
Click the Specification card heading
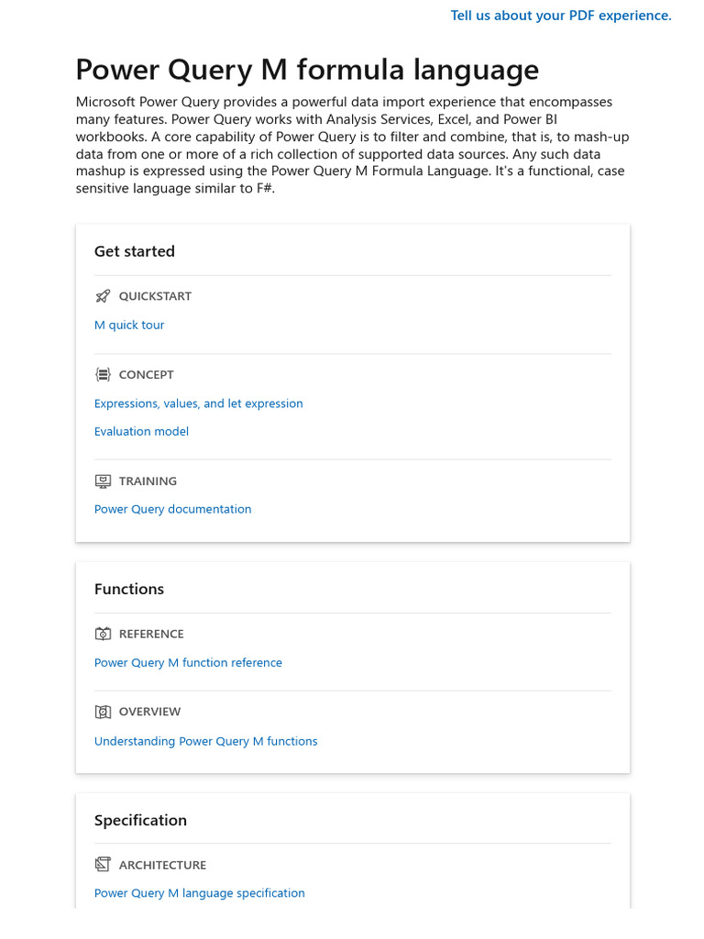coord(140,821)
